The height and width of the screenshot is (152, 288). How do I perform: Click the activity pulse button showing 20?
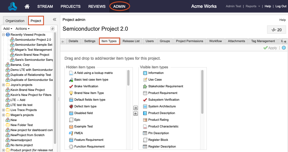coord(276,30)
